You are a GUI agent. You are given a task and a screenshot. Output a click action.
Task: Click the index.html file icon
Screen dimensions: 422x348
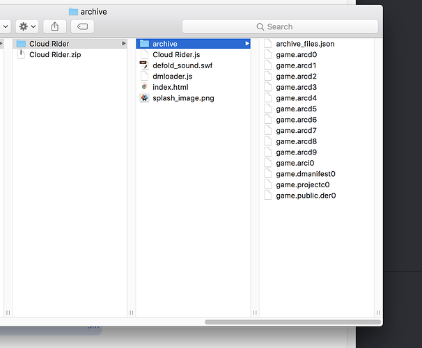(145, 87)
